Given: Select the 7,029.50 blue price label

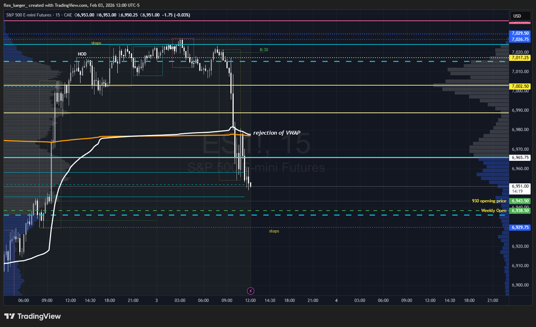Looking at the screenshot, I should pyautogui.click(x=520, y=33).
